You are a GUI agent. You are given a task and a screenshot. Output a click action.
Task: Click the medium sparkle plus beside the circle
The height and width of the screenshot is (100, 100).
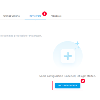tap(79, 47)
